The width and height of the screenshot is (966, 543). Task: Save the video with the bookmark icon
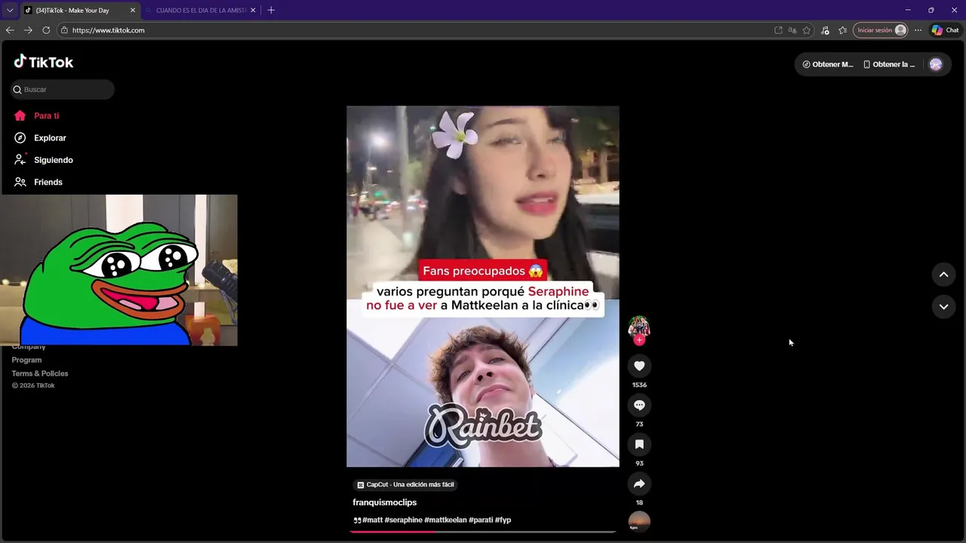pyautogui.click(x=639, y=444)
